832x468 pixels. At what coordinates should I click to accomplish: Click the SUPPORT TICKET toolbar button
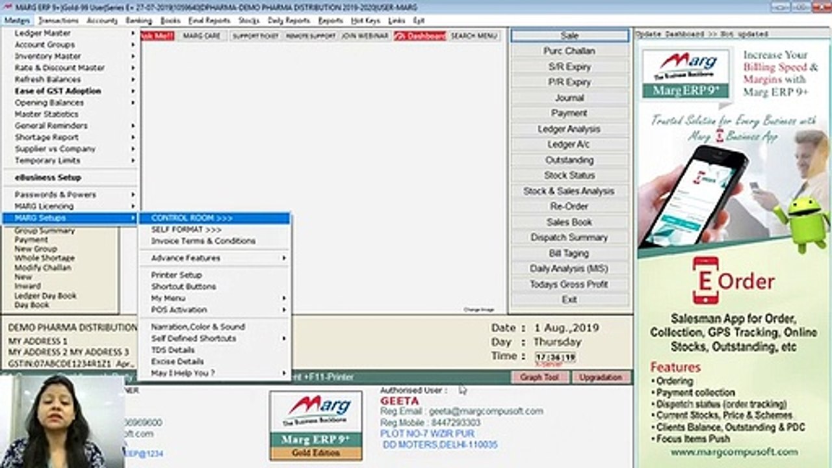tap(255, 36)
